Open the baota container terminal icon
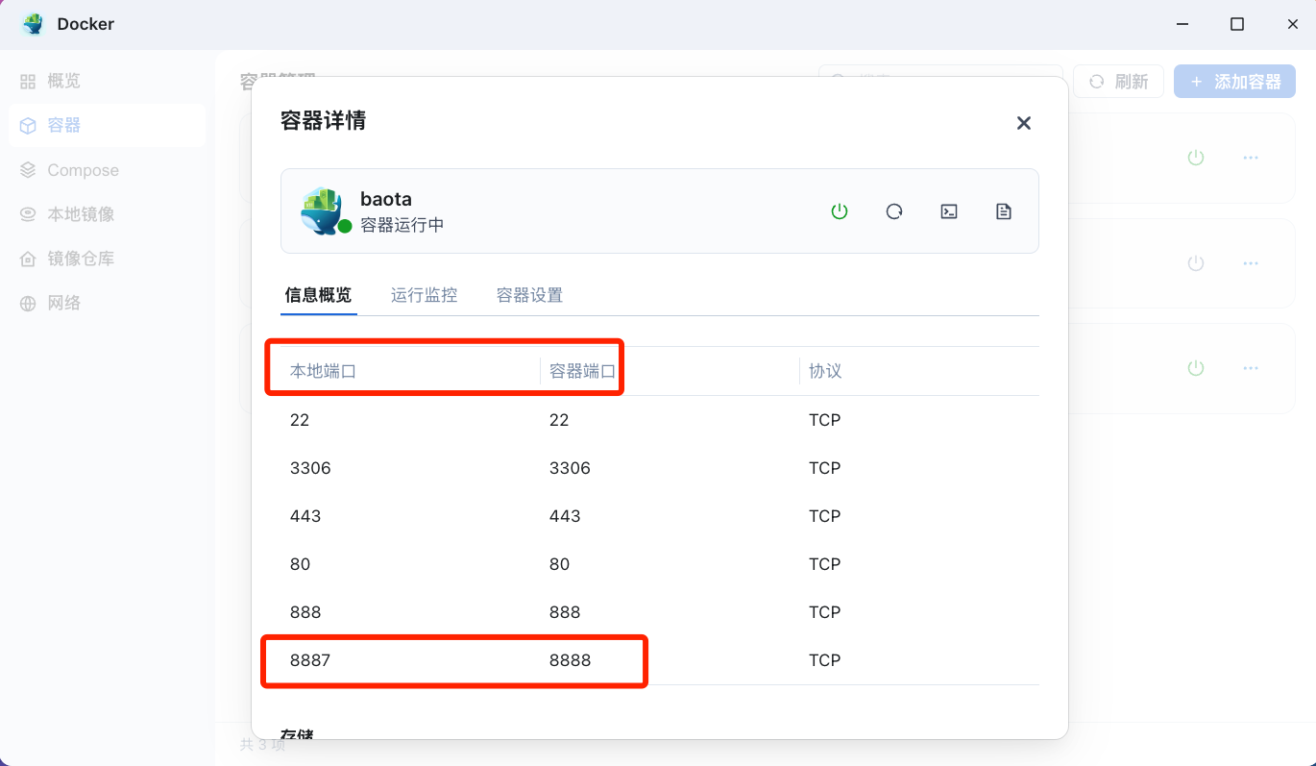1316x766 pixels. click(x=949, y=211)
